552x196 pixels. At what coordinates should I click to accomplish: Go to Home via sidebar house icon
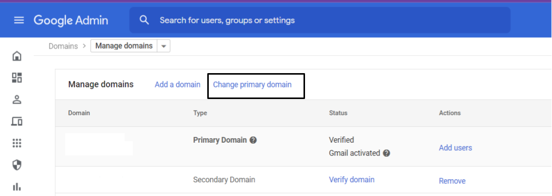17,56
